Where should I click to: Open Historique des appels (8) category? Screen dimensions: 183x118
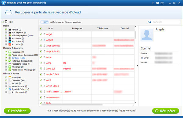(x=22, y=61)
